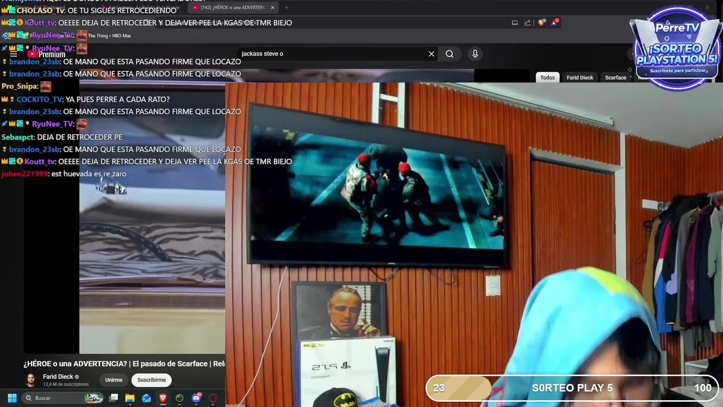Open the Farid Dieck channel name link
Viewport: 723px width, 407px height.
(58, 376)
